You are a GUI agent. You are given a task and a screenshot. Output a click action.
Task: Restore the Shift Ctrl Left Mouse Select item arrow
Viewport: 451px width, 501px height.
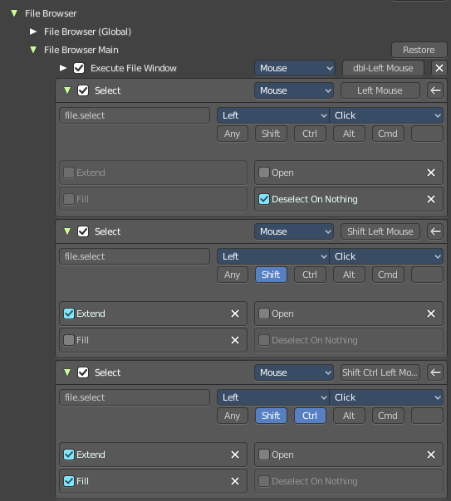pos(435,372)
